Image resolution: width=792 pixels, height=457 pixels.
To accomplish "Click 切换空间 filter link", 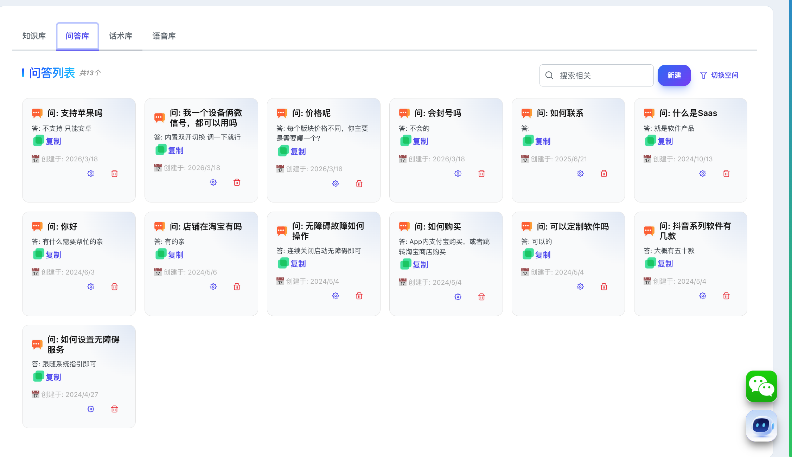I will point(719,75).
